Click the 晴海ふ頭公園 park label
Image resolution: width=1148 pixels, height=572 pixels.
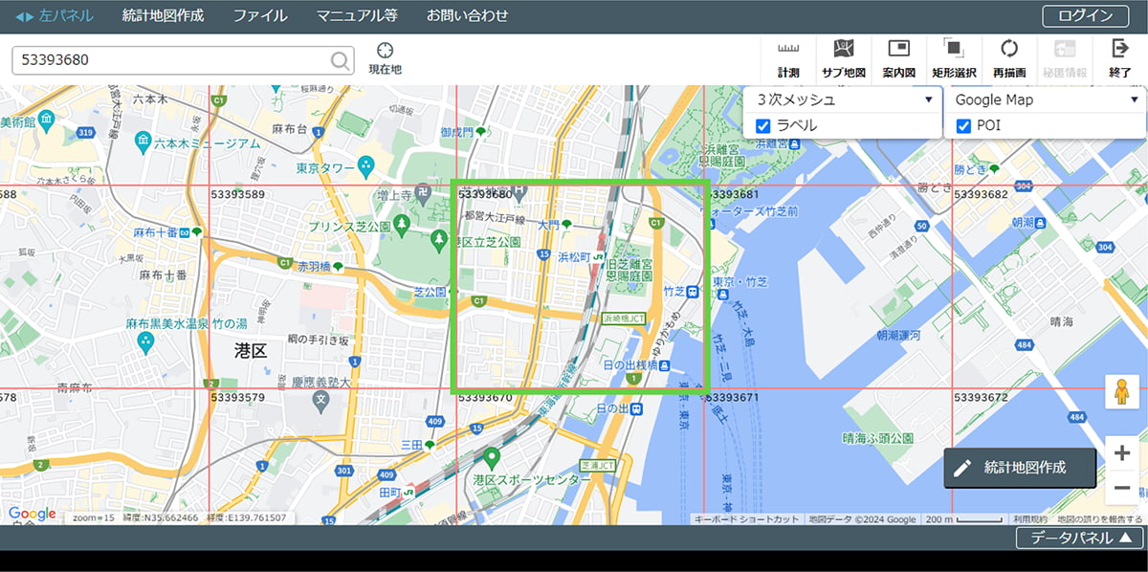(880, 438)
